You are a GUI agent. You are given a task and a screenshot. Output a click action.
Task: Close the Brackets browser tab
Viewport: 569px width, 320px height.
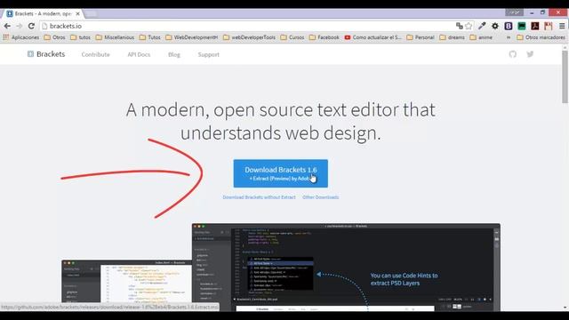[77, 13]
